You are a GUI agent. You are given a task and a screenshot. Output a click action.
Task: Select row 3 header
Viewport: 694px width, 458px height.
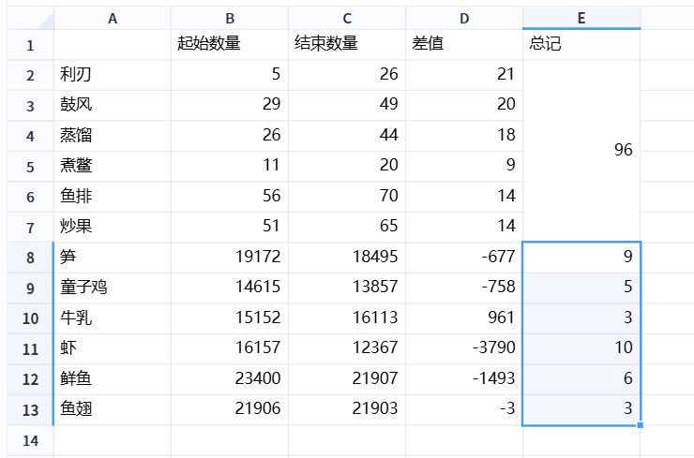30,106
